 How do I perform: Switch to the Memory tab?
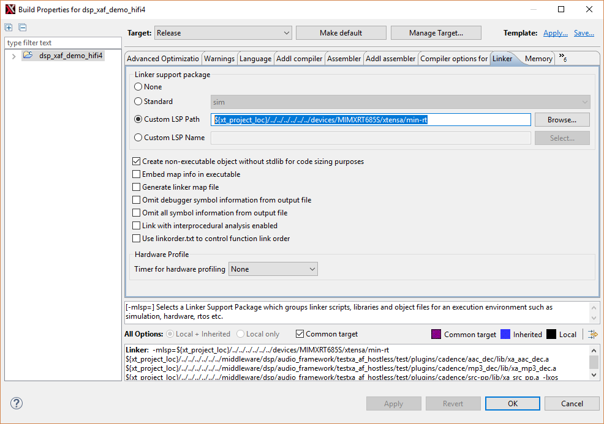(538, 59)
